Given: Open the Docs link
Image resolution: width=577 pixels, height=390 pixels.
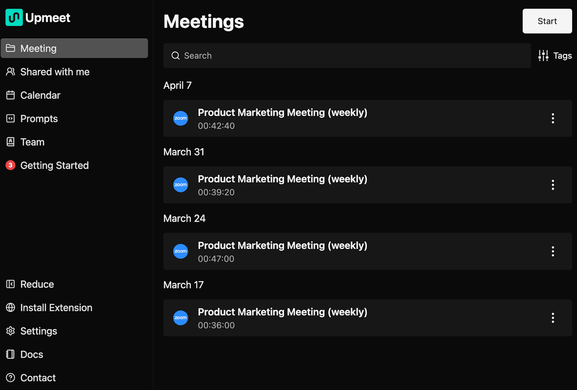Looking at the screenshot, I should coord(31,354).
